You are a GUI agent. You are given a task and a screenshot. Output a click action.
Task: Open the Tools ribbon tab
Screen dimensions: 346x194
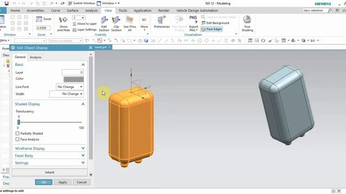(x=123, y=10)
